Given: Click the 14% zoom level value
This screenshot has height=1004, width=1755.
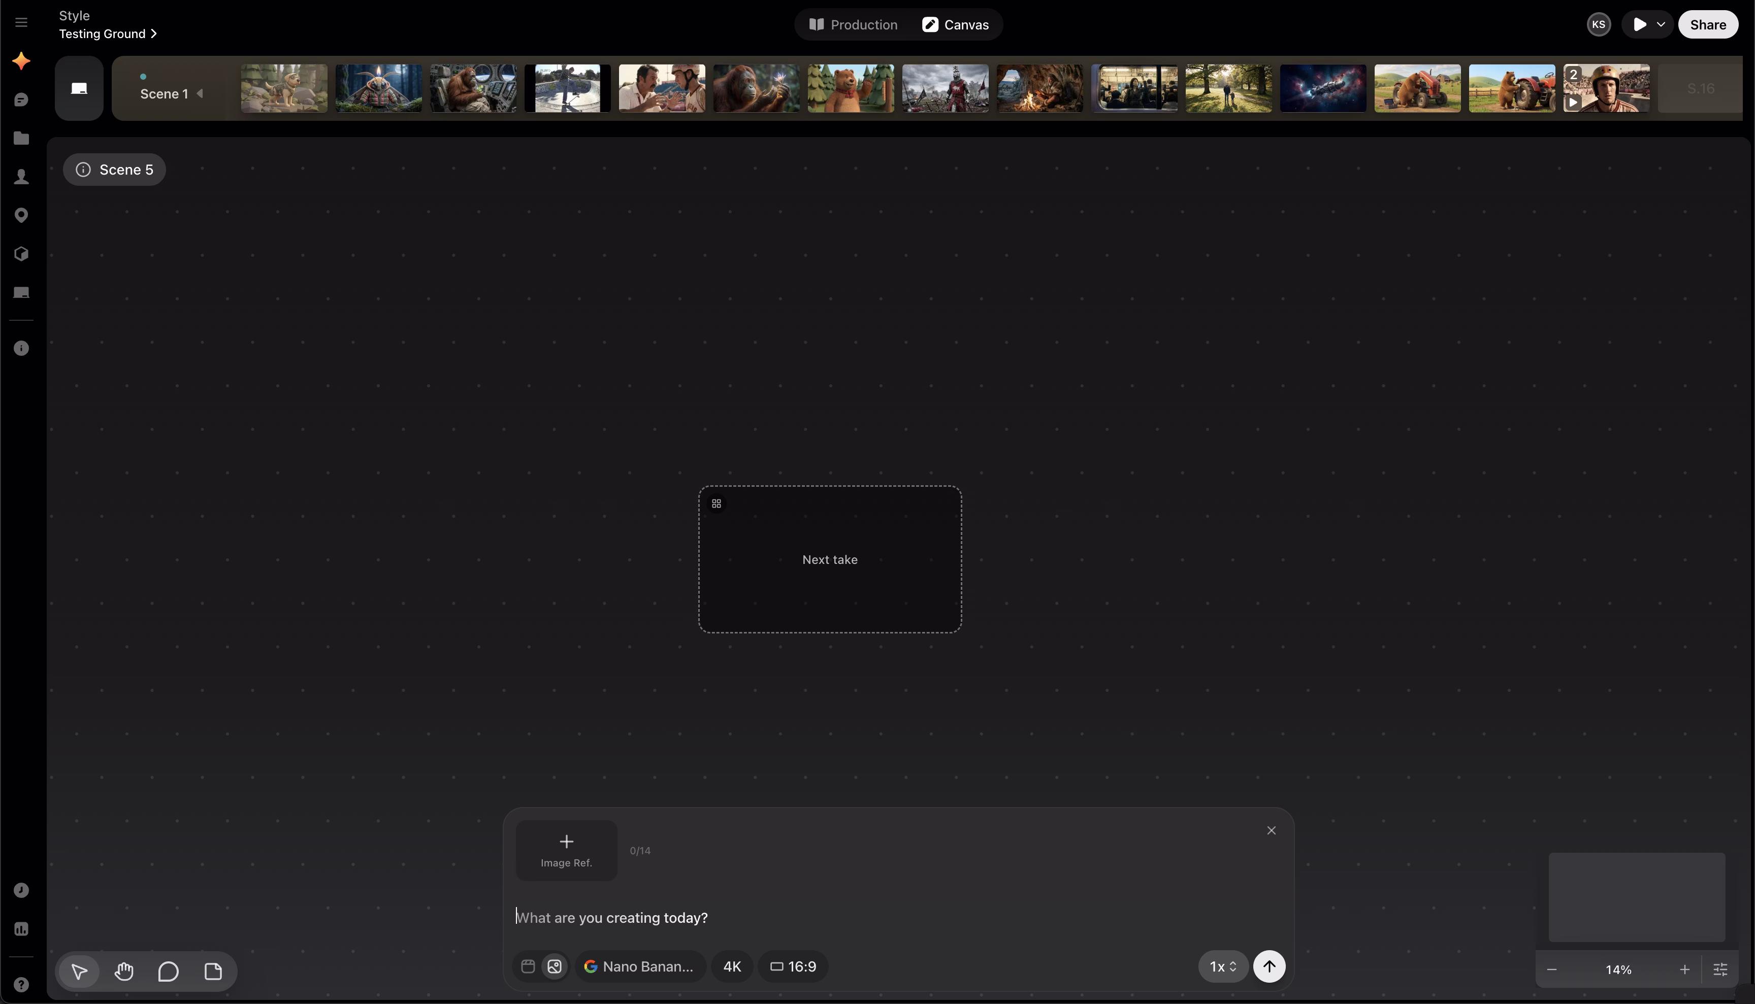Looking at the screenshot, I should pos(1618,969).
